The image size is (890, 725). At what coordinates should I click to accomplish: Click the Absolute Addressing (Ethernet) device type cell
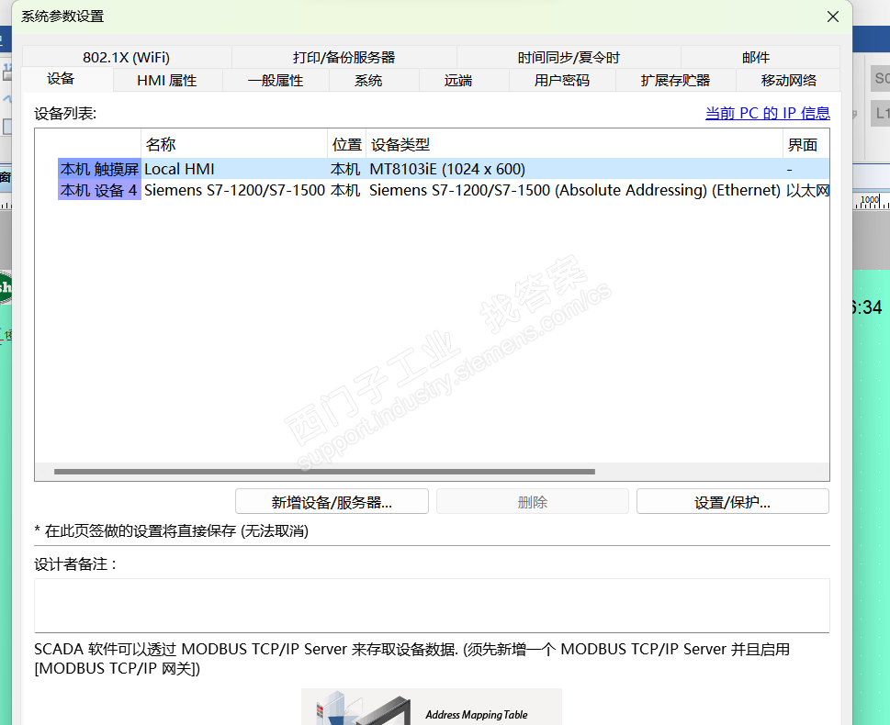[575, 190]
